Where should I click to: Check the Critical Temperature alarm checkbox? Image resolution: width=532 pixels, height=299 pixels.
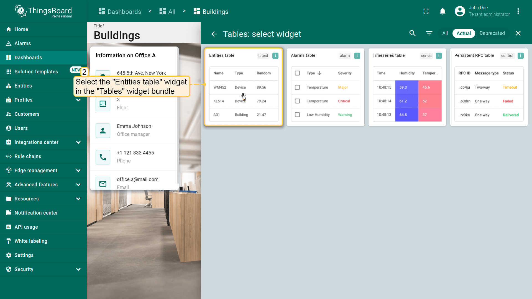297,101
